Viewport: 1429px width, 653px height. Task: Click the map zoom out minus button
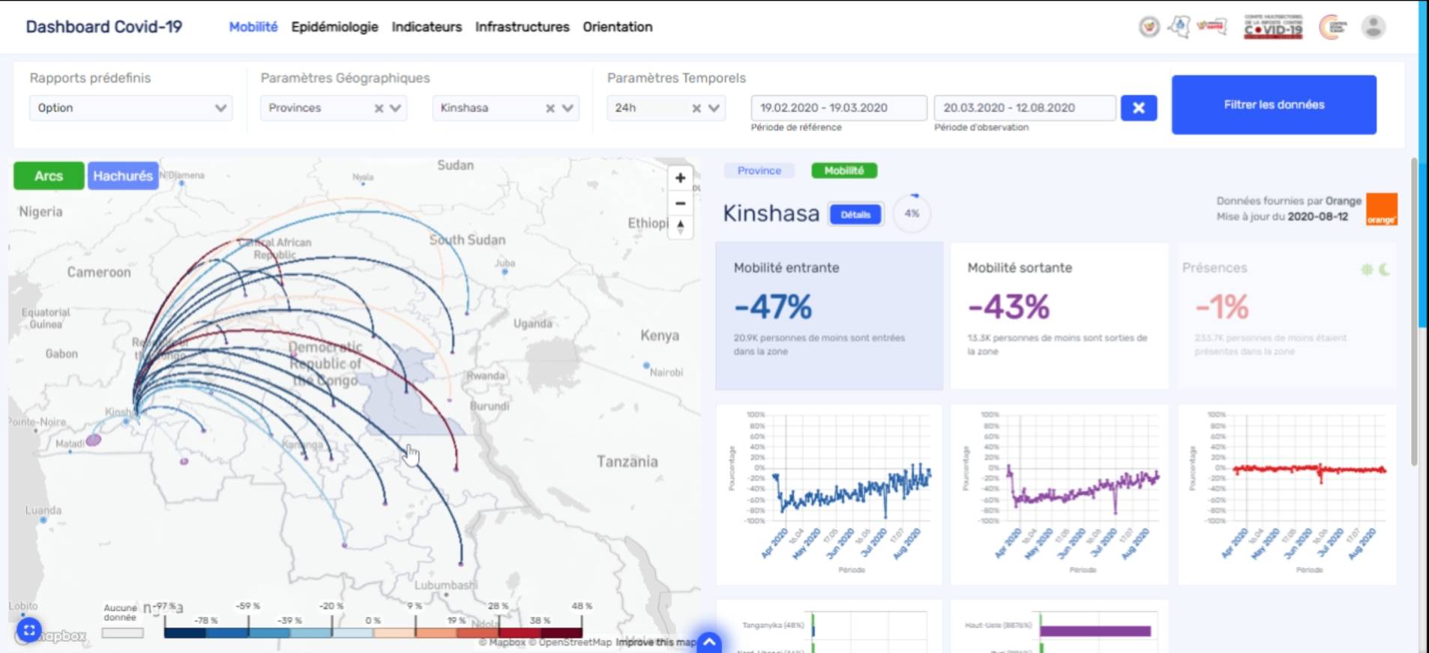tap(680, 204)
